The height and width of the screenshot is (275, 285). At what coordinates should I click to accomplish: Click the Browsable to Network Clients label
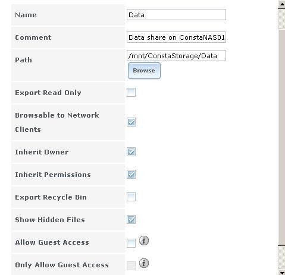pyautogui.click(x=57, y=122)
